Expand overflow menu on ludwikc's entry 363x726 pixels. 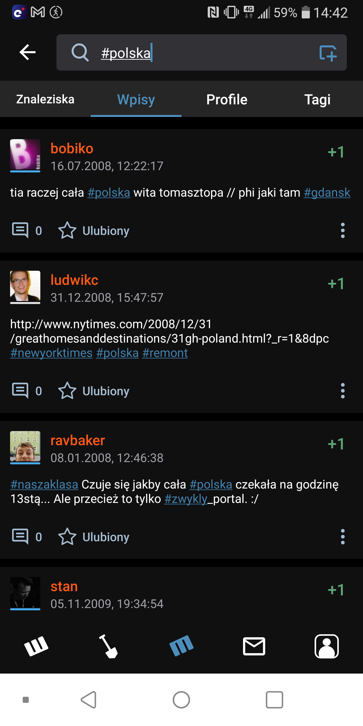343,391
